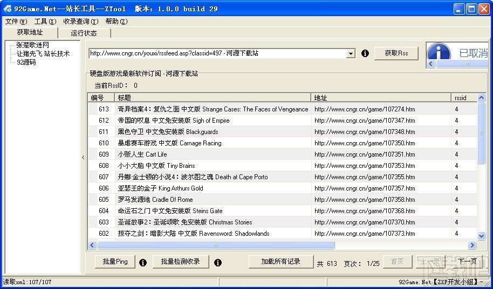
Task: Open the 工具(X) menu
Action: (x=45, y=22)
